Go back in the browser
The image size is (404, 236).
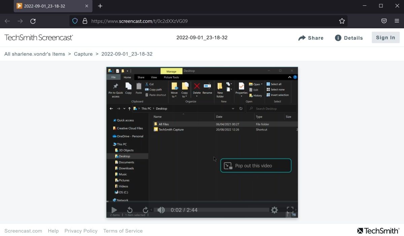point(7,21)
